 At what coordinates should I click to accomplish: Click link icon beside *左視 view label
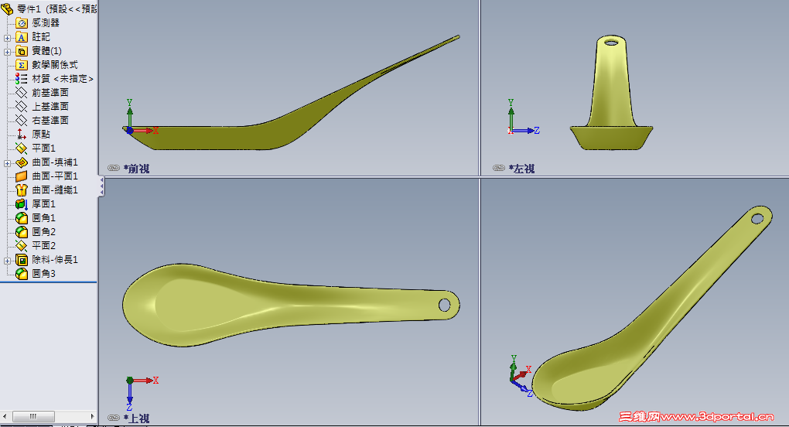coord(499,168)
